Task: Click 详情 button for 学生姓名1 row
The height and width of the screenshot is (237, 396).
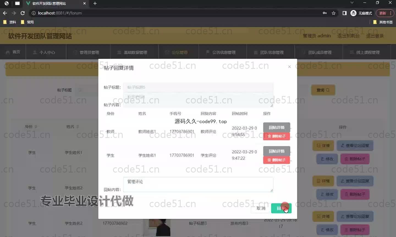Action: point(323,146)
